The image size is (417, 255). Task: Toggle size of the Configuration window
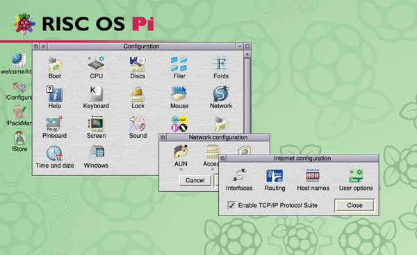[x=247, y=46]
